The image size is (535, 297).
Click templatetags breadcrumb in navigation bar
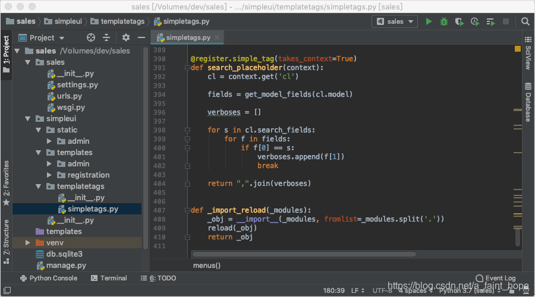click(x=117, y=21)
